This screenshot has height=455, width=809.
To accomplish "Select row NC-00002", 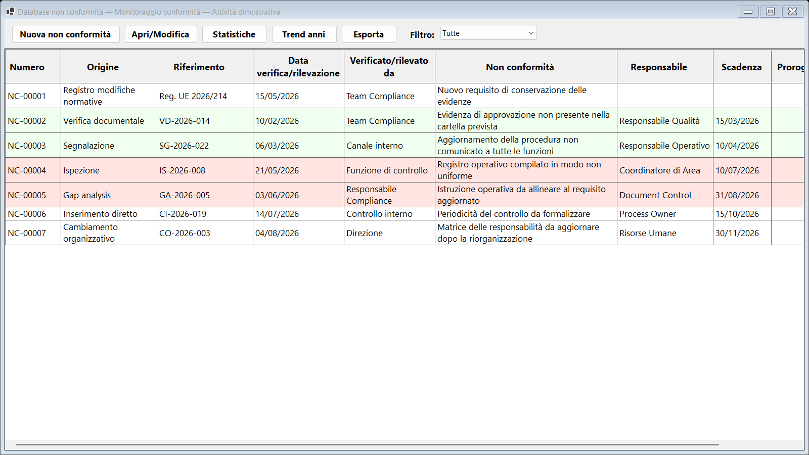I will [x=404, y=120].
